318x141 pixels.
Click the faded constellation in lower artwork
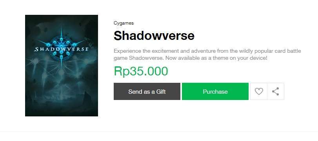tap(59, 69)
